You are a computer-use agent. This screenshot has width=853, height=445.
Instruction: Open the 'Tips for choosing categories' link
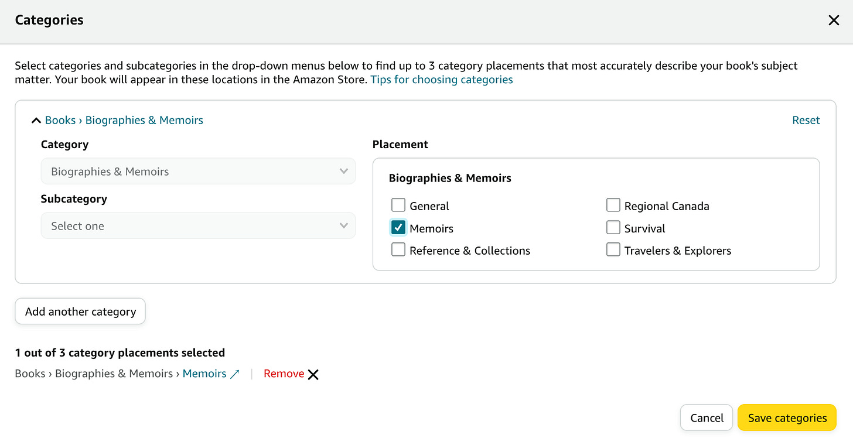coord(442,80)
